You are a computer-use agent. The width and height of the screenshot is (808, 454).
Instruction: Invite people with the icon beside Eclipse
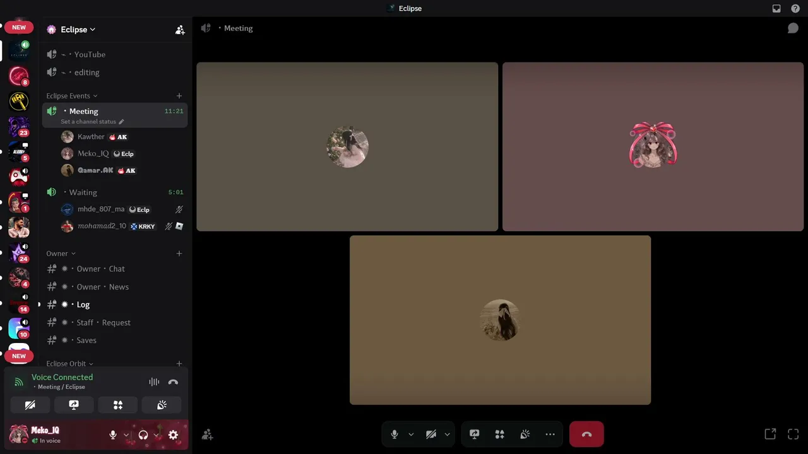click(x=180, y=30)
